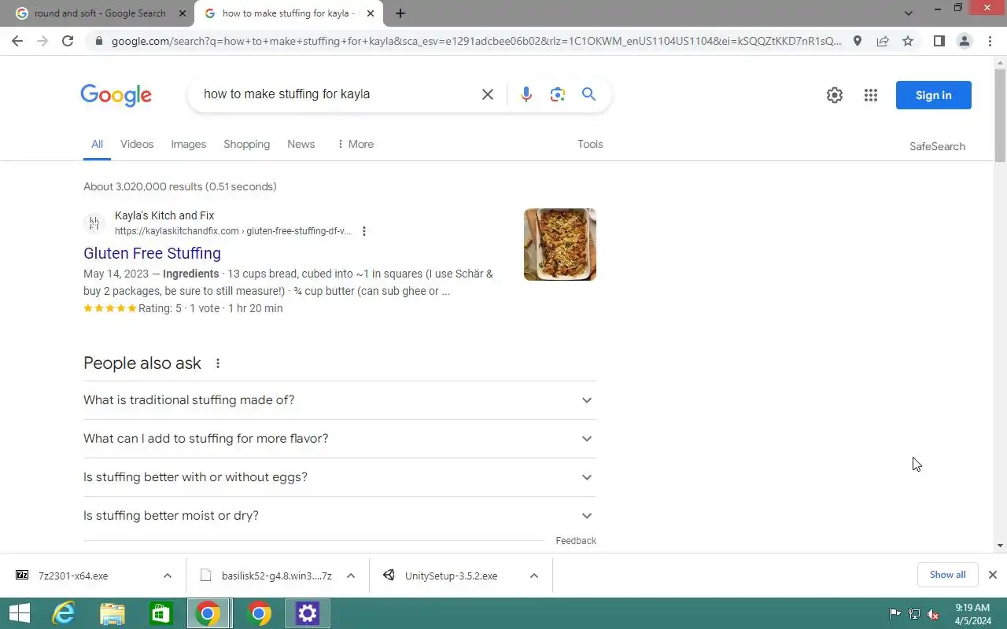Image resolution: width=1007 pixels, height=629 pixels.
Task: Click the SafeSearch link
Action: (x=937, y=146)
